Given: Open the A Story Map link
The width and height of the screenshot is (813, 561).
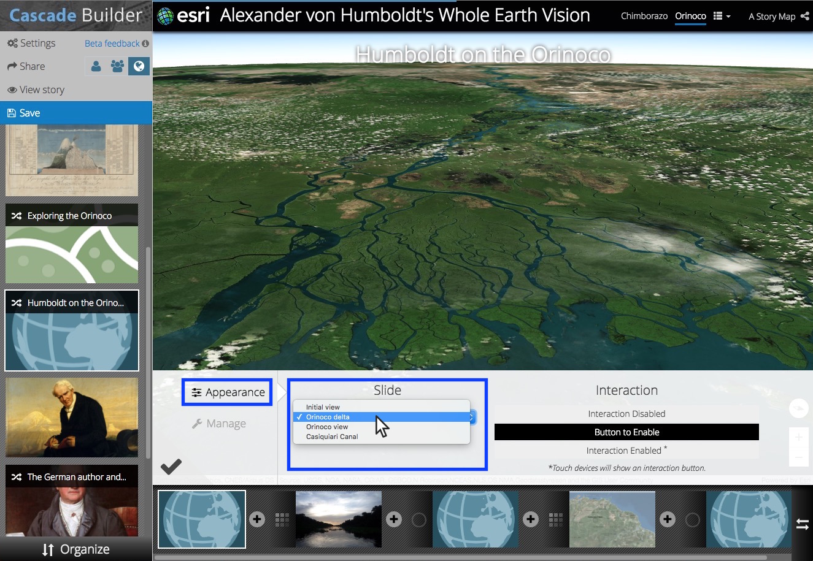Looking at the screenshot, I should click(x=772, y=17).
